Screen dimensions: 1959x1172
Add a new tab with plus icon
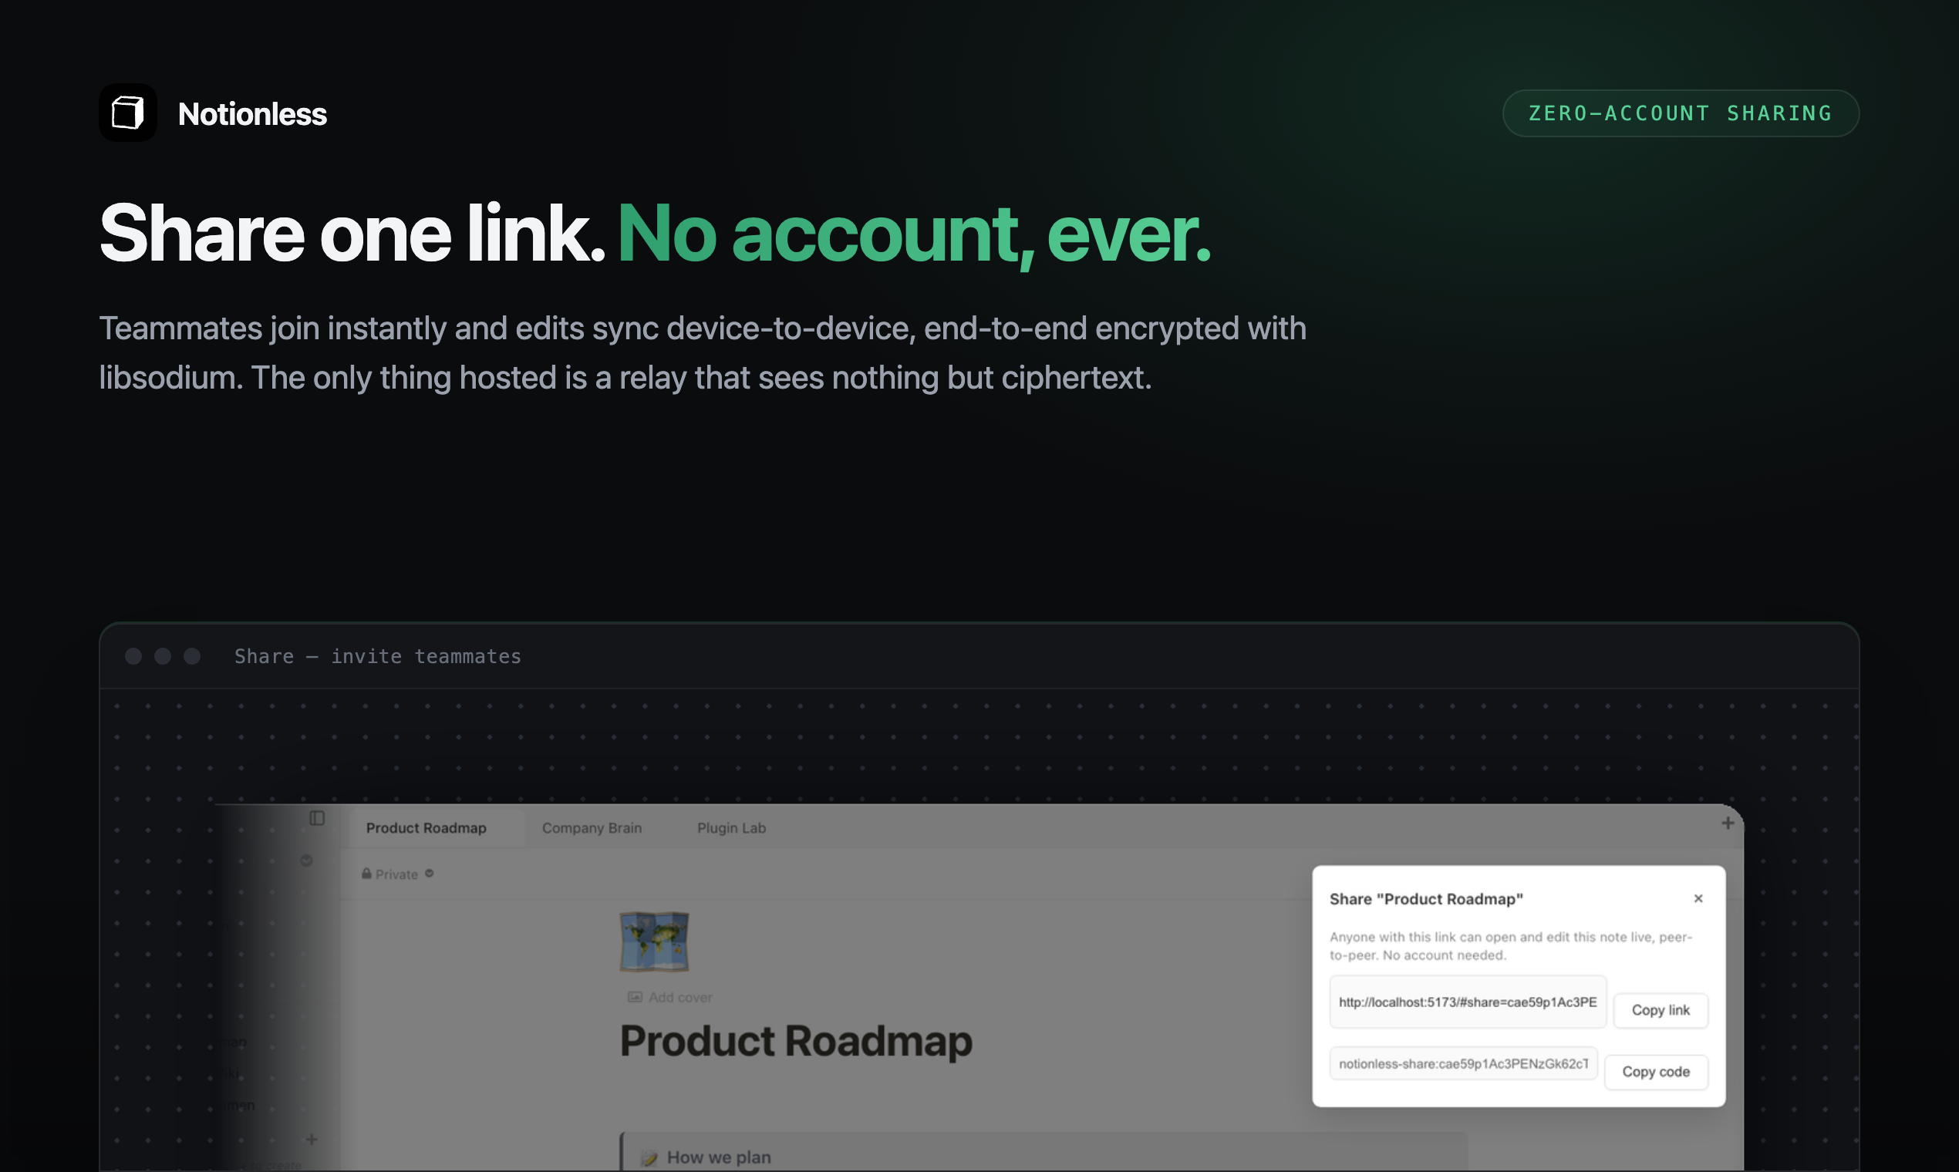pyautogui.click(x=1728, y=823)
